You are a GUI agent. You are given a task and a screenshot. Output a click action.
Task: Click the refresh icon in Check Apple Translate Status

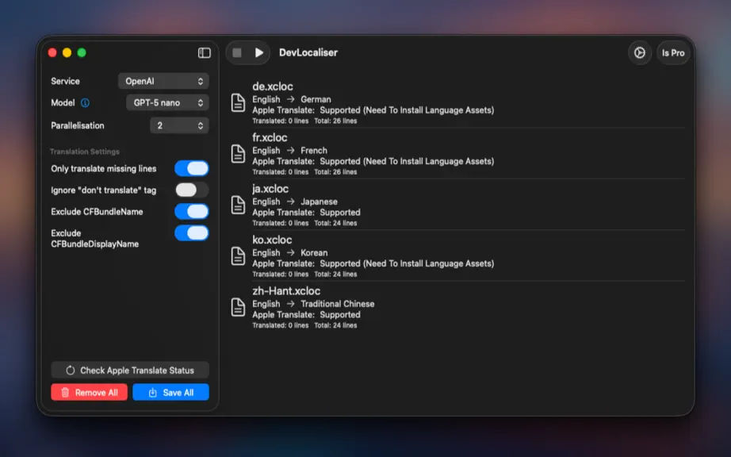coord(71,371)
